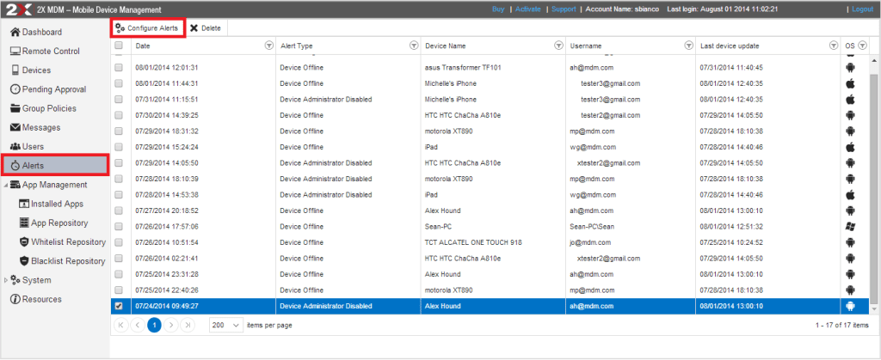Check the 07/30/2014 14:39:25 alert row
Screen dimensions: 881x360
tap(119, 115)
